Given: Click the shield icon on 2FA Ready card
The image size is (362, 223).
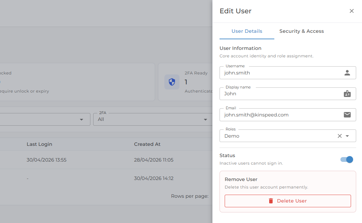Looking at the screenshot, I should [172, 82].
